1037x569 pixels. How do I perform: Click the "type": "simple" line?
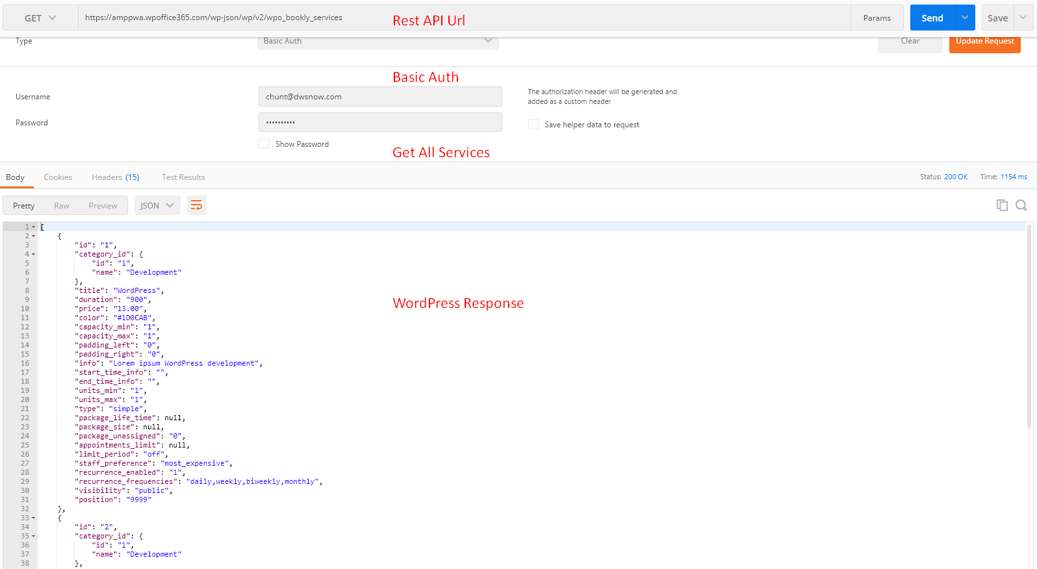pos(111,409)
